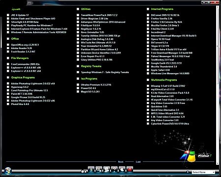The width and height of the screenshot is (221, 177).
Task: Check Adobe Reader 9.20 under Office
Action: 8,48
